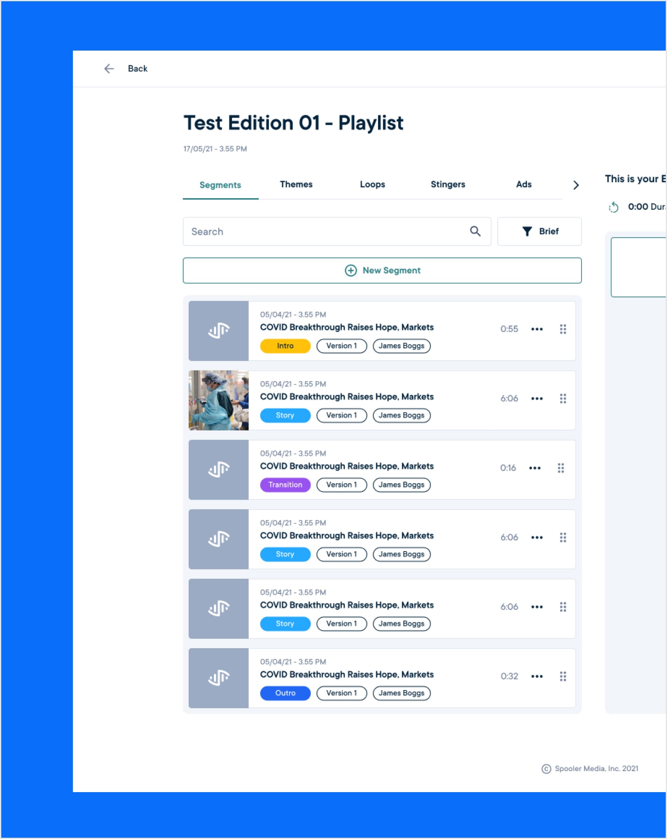This screenshot has width=667, height=839.
Task: Click the 0:55 duration text
Action: (509, 329)
